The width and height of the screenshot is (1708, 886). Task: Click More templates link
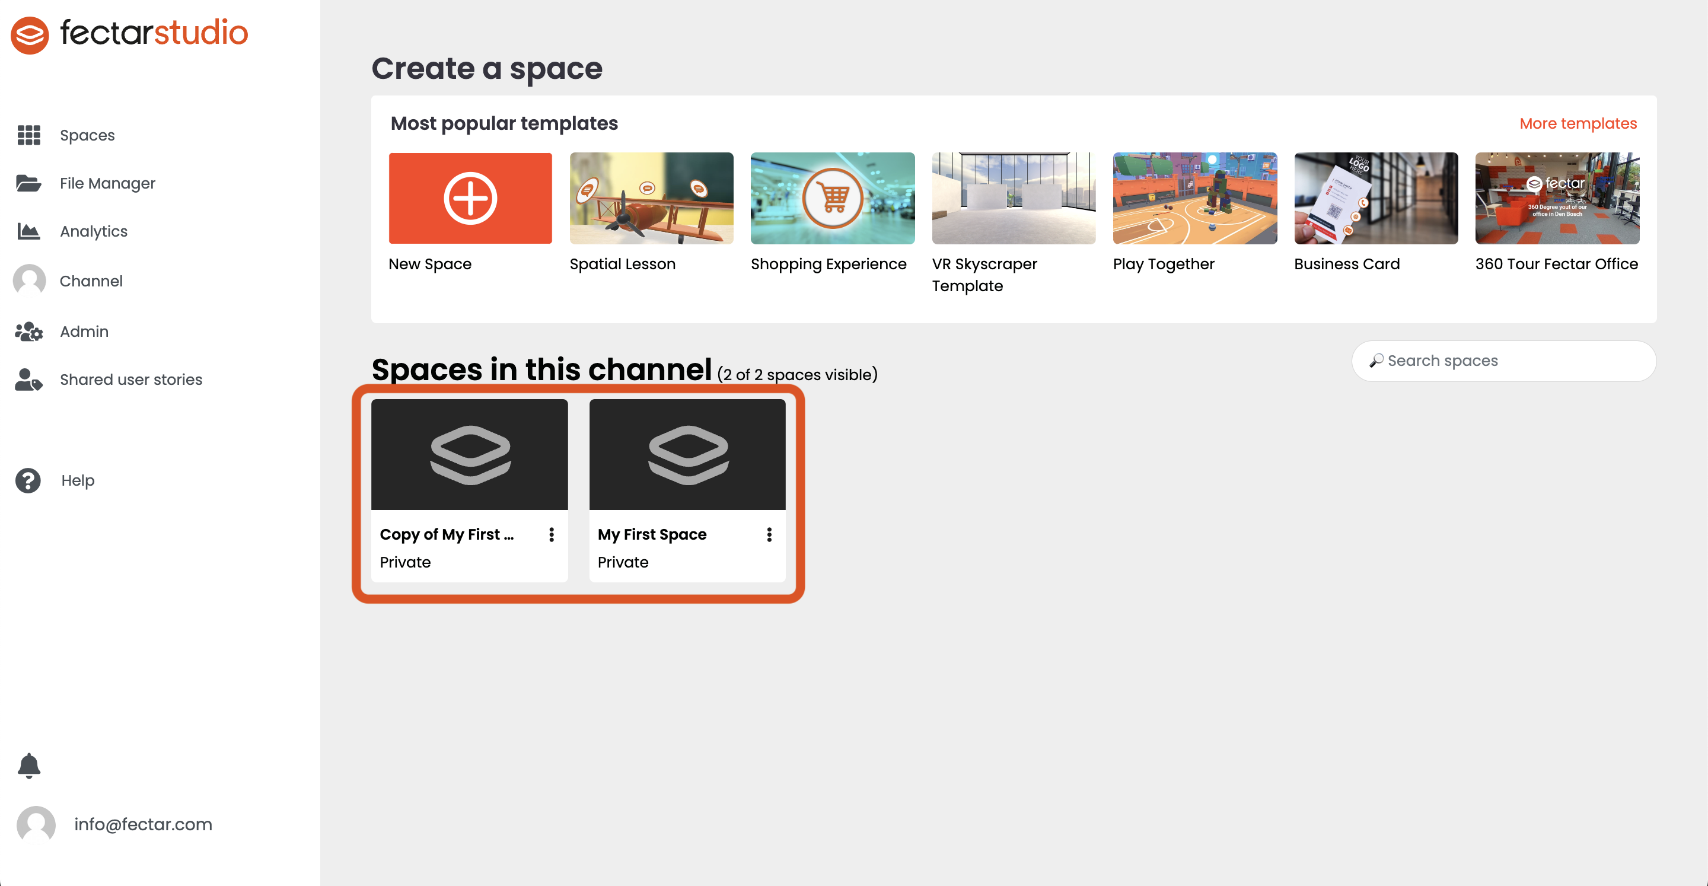pos(1578,123)
